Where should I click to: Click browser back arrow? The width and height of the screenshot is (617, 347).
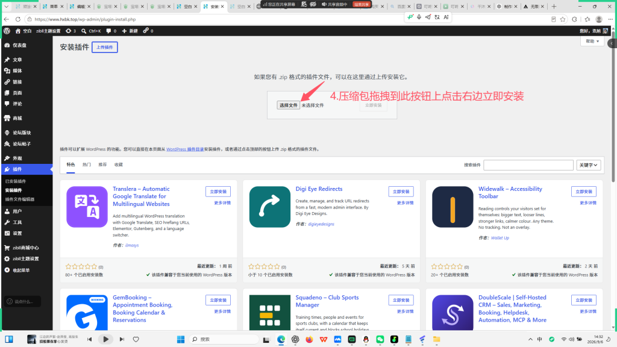(x=6, y=19)
